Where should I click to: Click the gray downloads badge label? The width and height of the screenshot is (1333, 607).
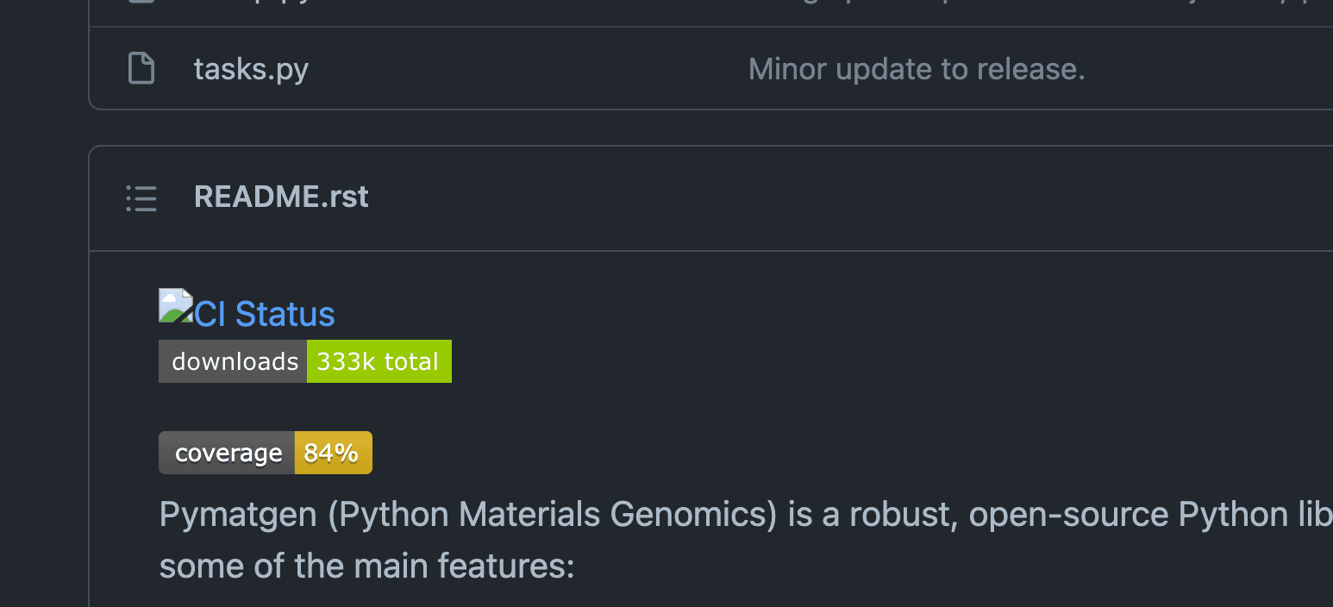(x=233, y=361)
